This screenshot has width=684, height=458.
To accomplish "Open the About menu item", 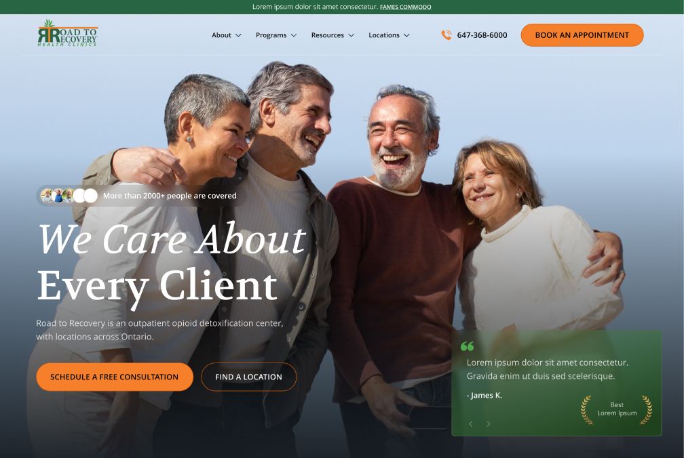I will point(222,35).
